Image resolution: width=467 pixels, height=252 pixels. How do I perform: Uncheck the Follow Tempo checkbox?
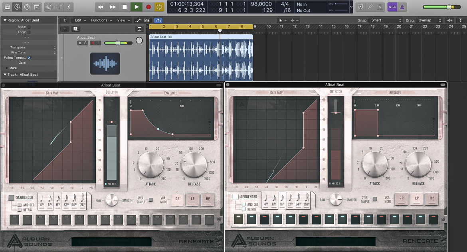point(29,58)
